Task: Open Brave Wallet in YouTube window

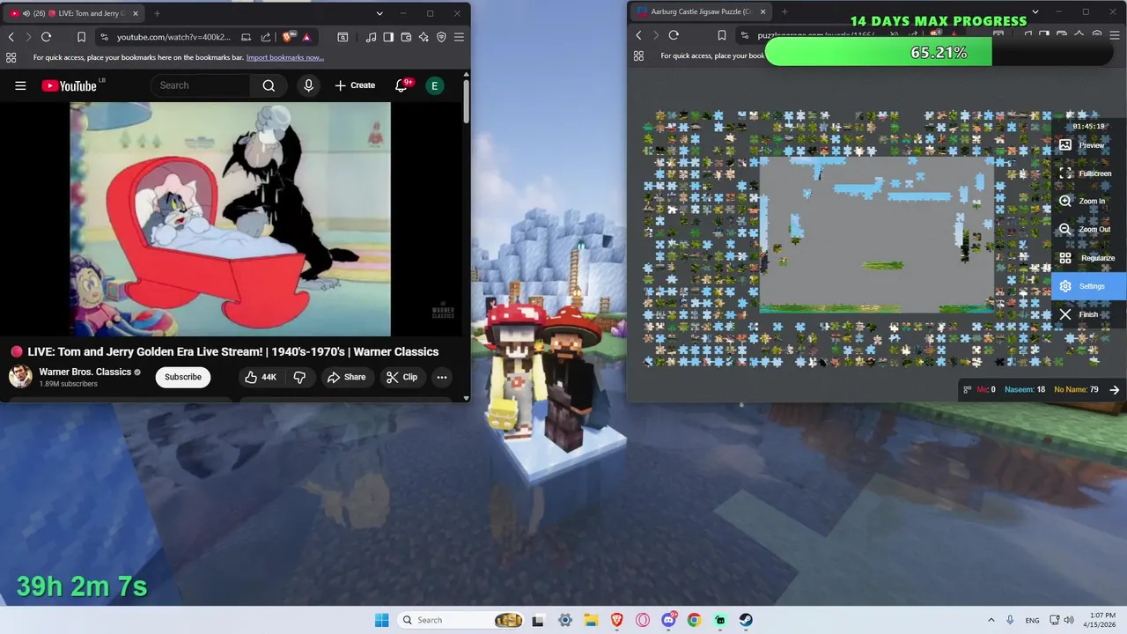Action: (406, 37)
